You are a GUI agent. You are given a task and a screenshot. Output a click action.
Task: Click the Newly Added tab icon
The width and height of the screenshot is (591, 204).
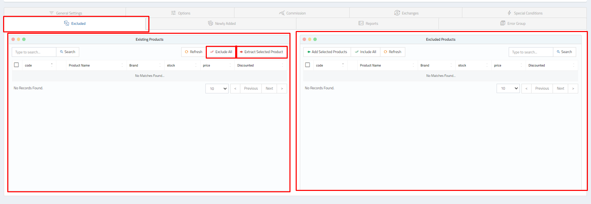coord(210,23)
